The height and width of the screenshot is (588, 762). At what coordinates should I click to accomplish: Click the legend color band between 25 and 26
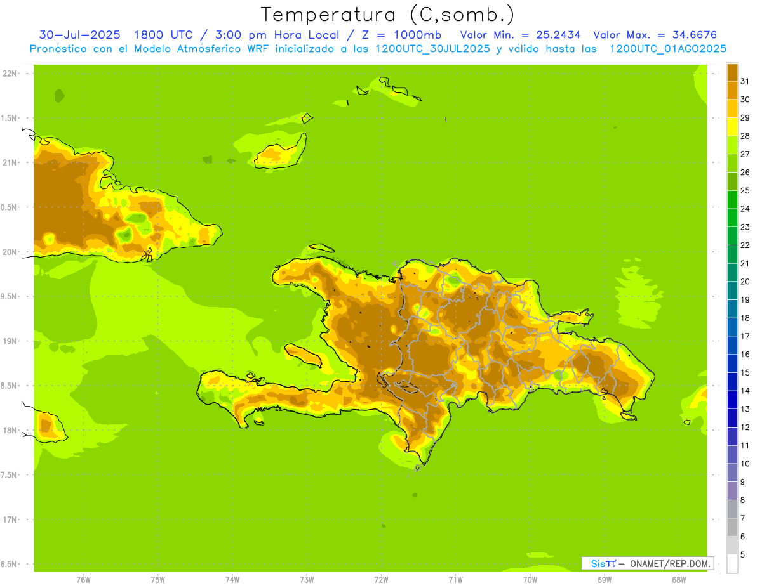(732, 181)
